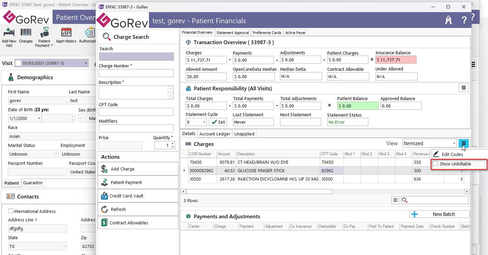Open the Date of Birth dropdown
Screen dimensions: 488x255
39,118
